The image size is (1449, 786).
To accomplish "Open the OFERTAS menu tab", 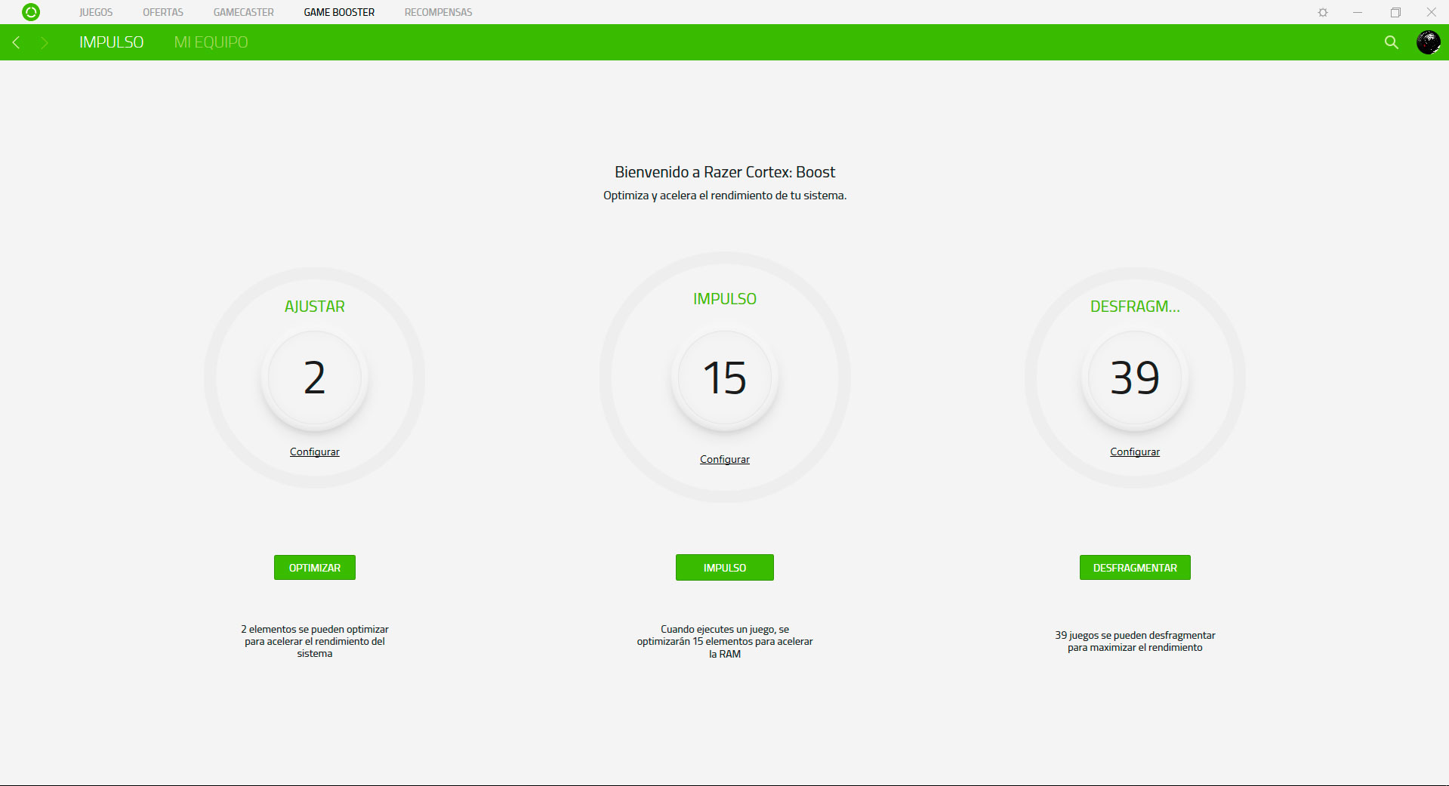I will coord(163,12).
